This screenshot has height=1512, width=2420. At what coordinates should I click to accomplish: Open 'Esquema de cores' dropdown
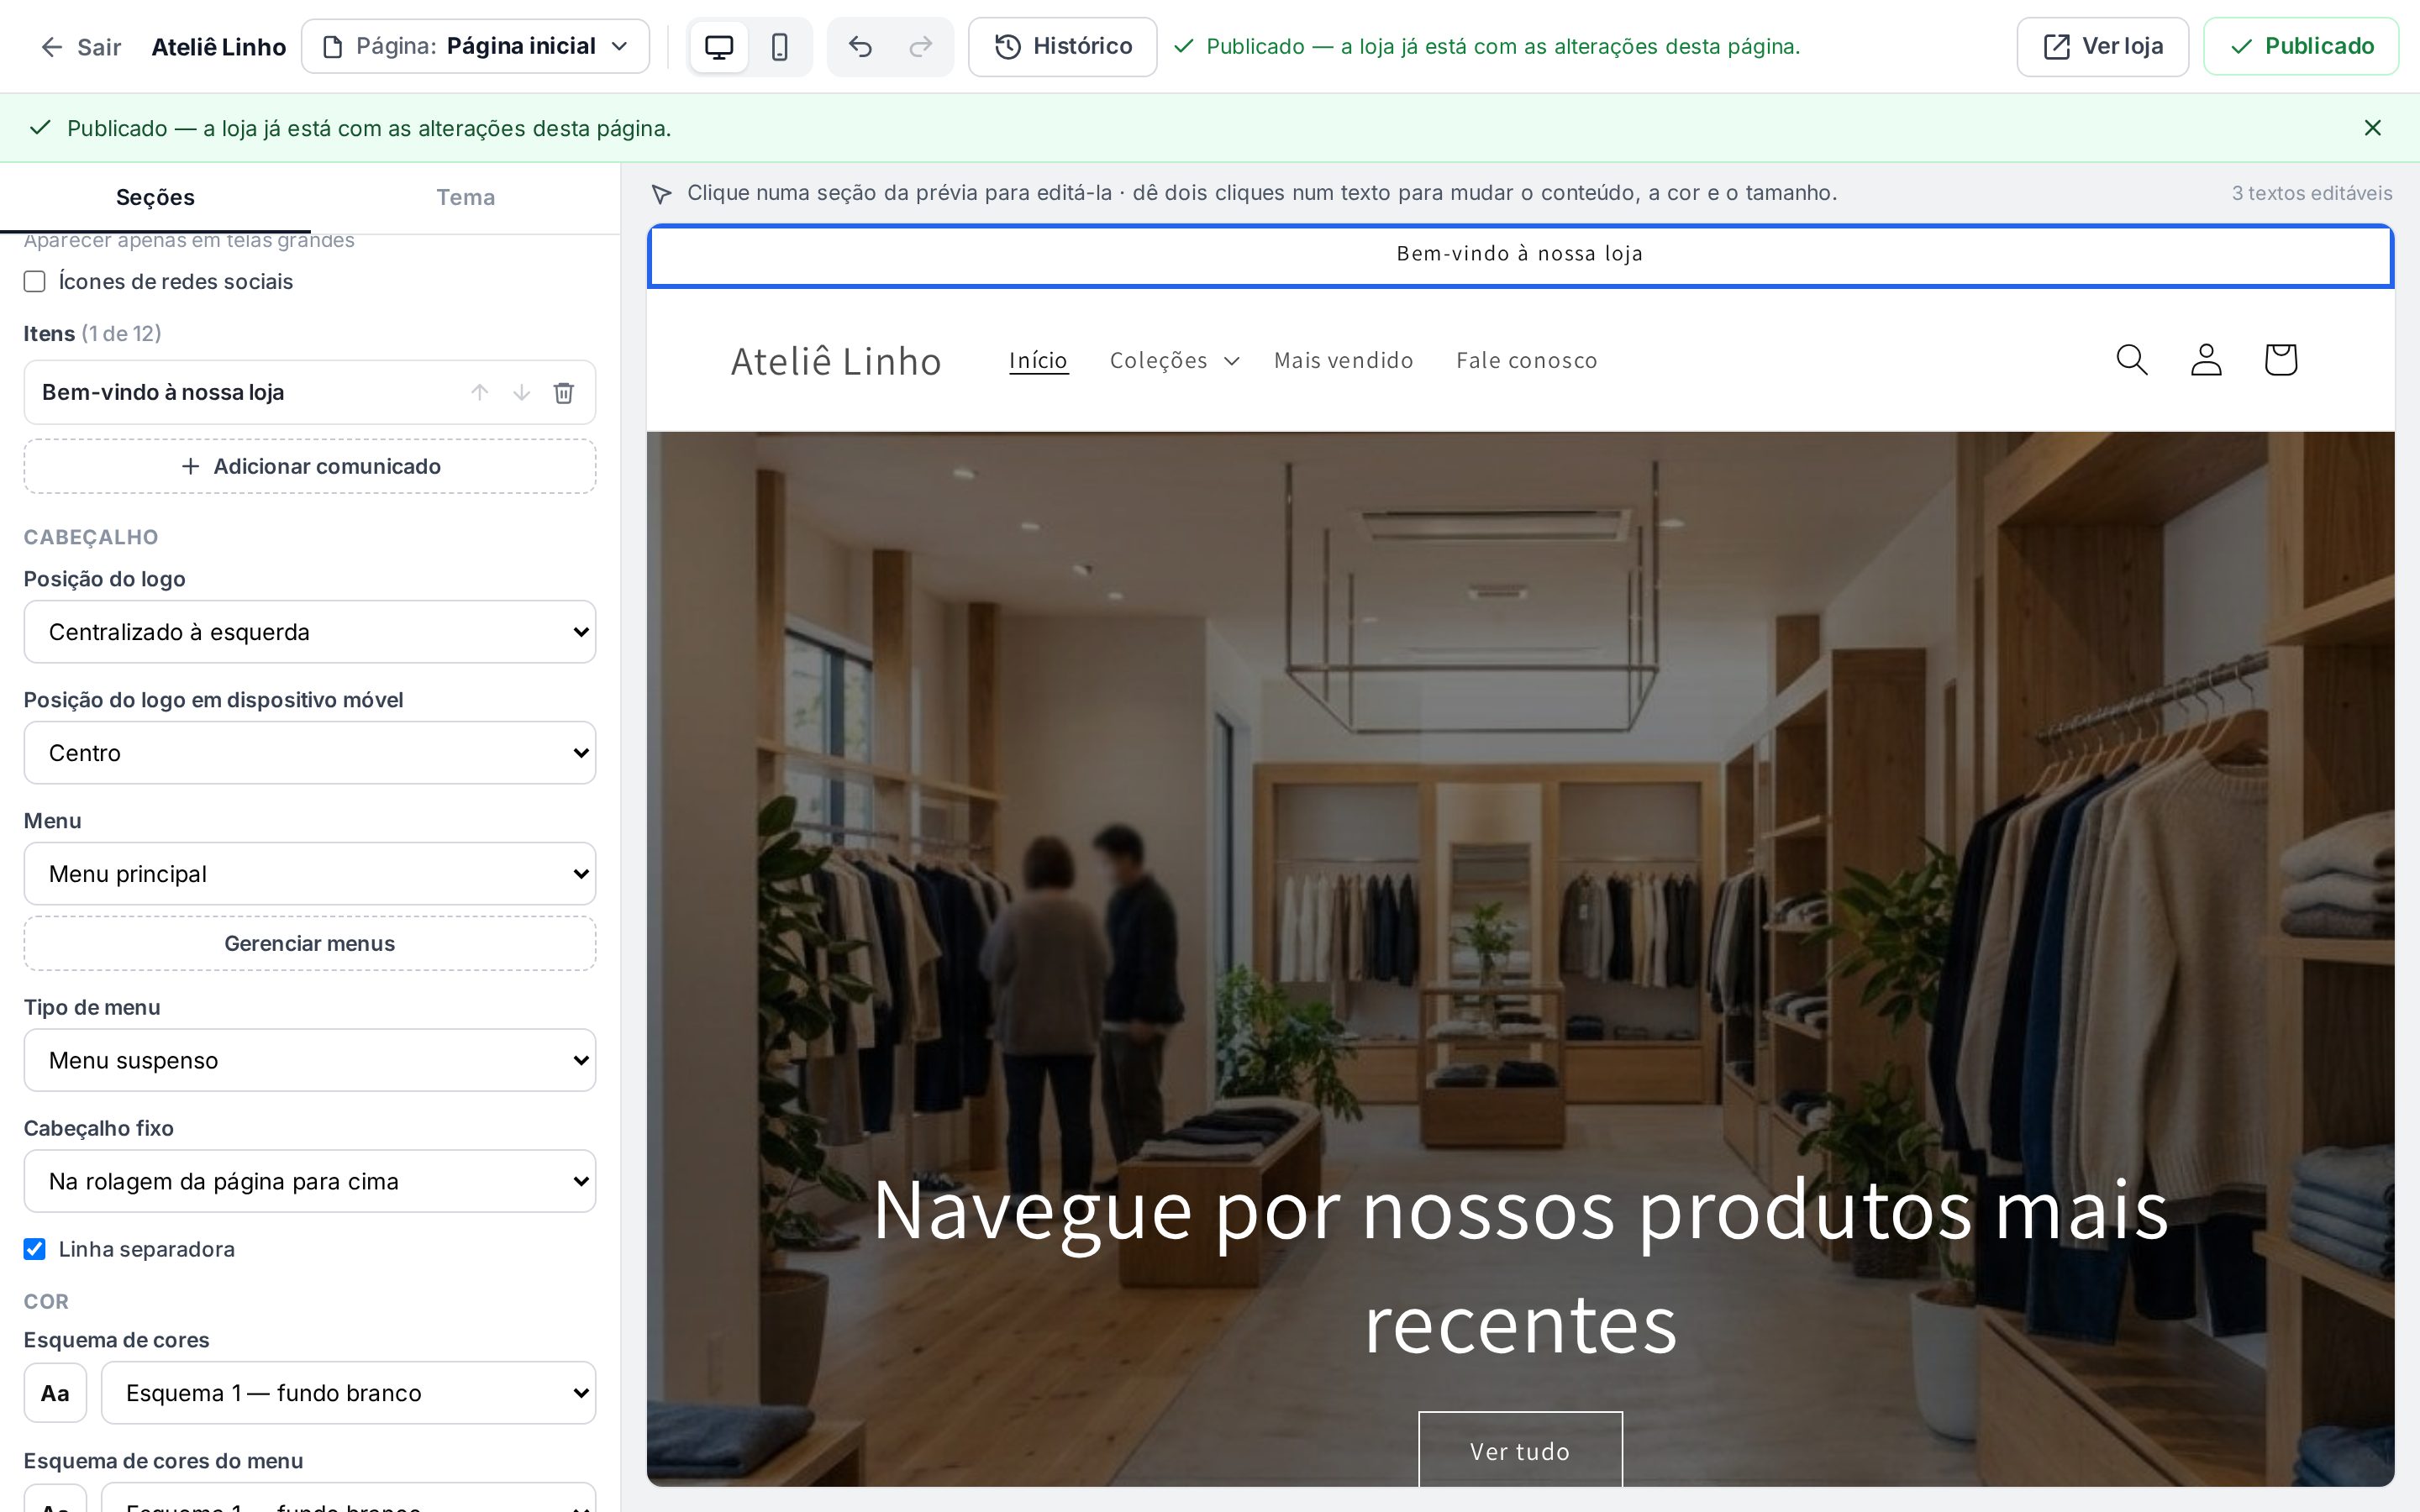[348, 1393]
